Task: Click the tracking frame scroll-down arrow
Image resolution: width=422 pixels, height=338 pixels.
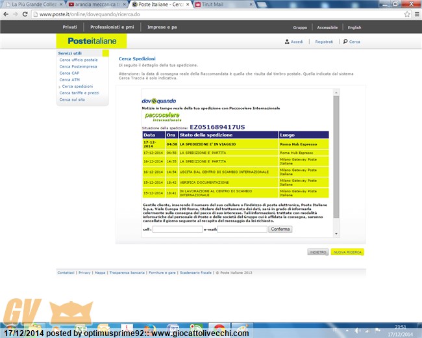Action: (x=336, y=234)
